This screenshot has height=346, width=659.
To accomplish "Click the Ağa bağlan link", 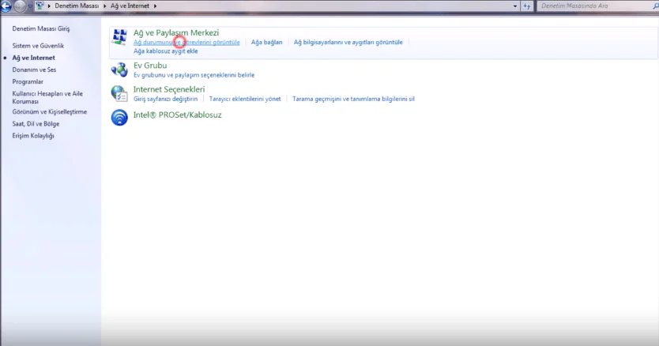I will (x=266, y=42).
